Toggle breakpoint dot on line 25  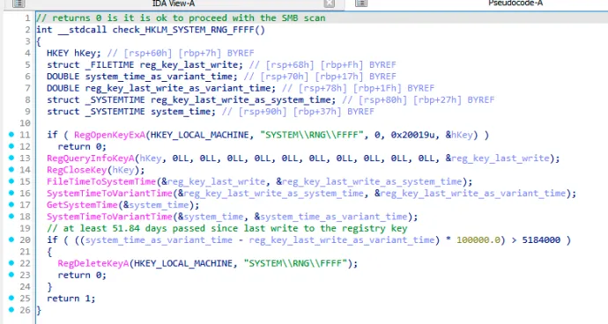click(x=11, y=298)
